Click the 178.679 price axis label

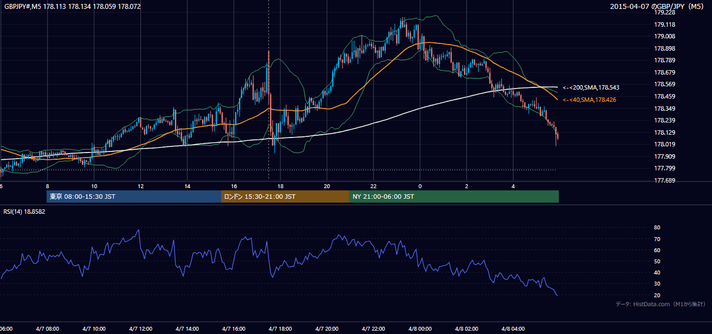click(x=665, y=72)
